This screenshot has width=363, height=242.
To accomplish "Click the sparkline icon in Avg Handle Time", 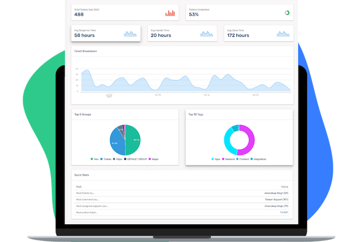I will [206, 34].
